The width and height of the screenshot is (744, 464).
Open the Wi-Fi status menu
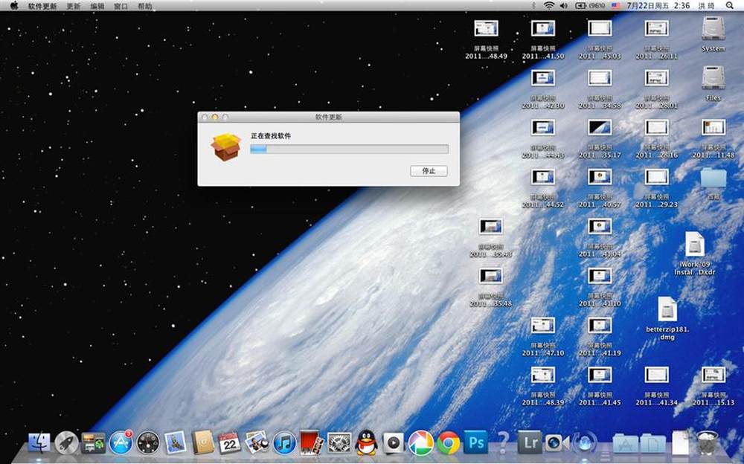549,6
